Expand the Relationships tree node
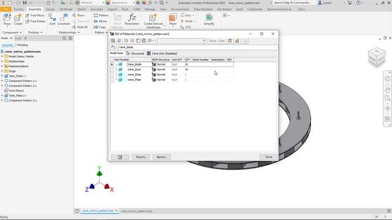The image size is (392, 220). 2,61
